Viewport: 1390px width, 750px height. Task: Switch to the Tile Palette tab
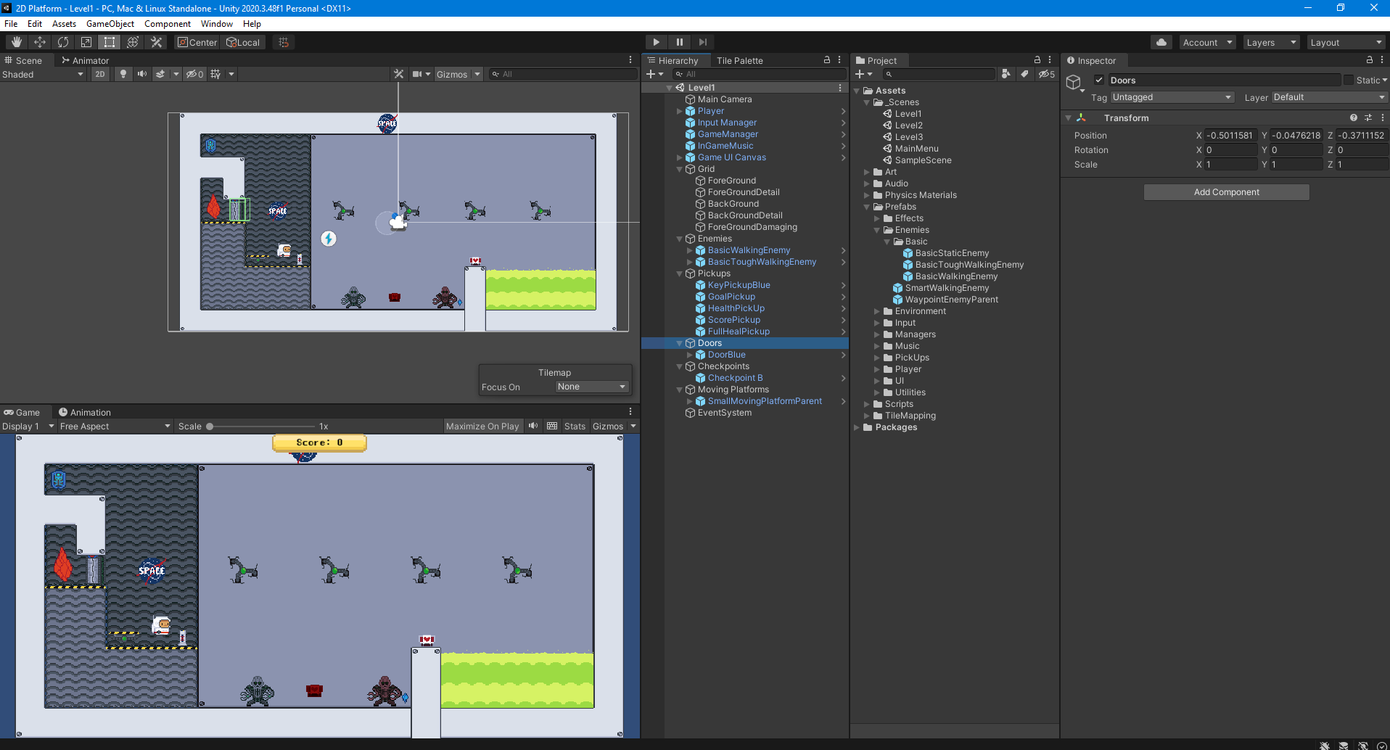click(739, 60)
